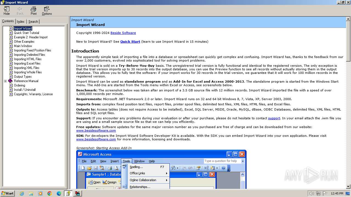Expand the Reference Manual book node
This screenshot has width=351, height=197.
coord(5,81)
